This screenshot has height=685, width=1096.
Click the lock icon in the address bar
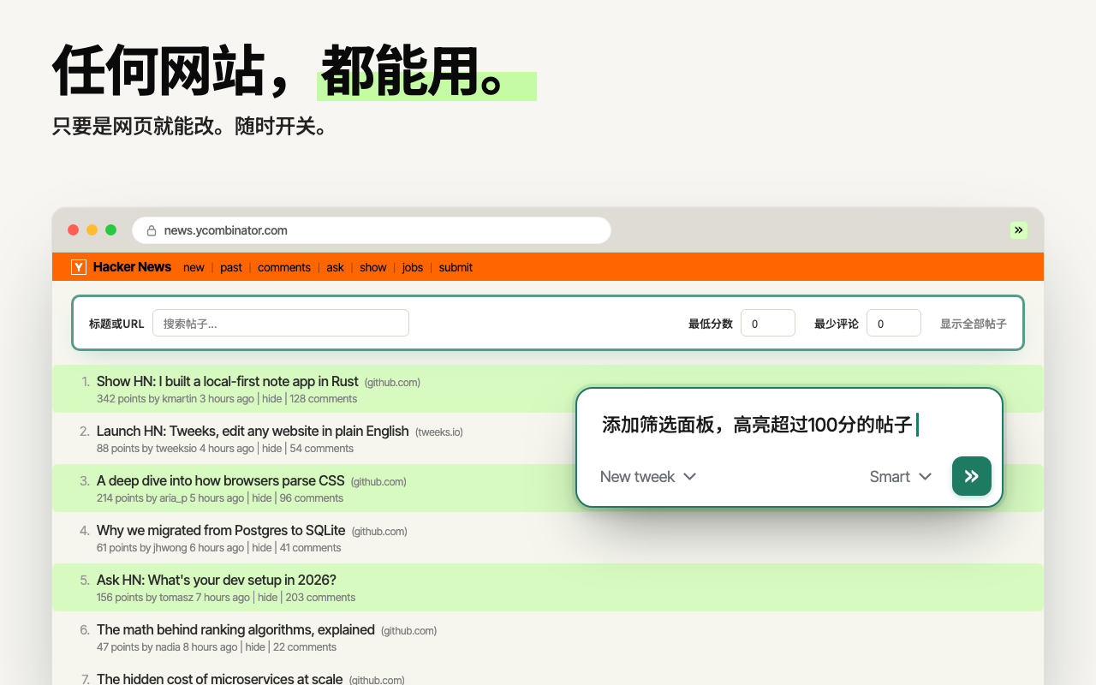152,230
